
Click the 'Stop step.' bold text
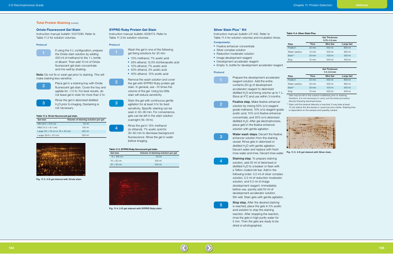coord(239,203)
